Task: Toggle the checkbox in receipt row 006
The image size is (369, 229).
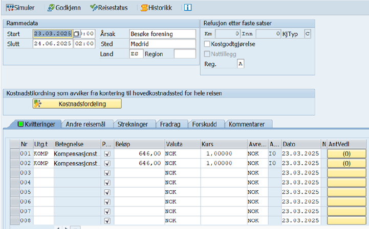Action: [x=107, y=202]
